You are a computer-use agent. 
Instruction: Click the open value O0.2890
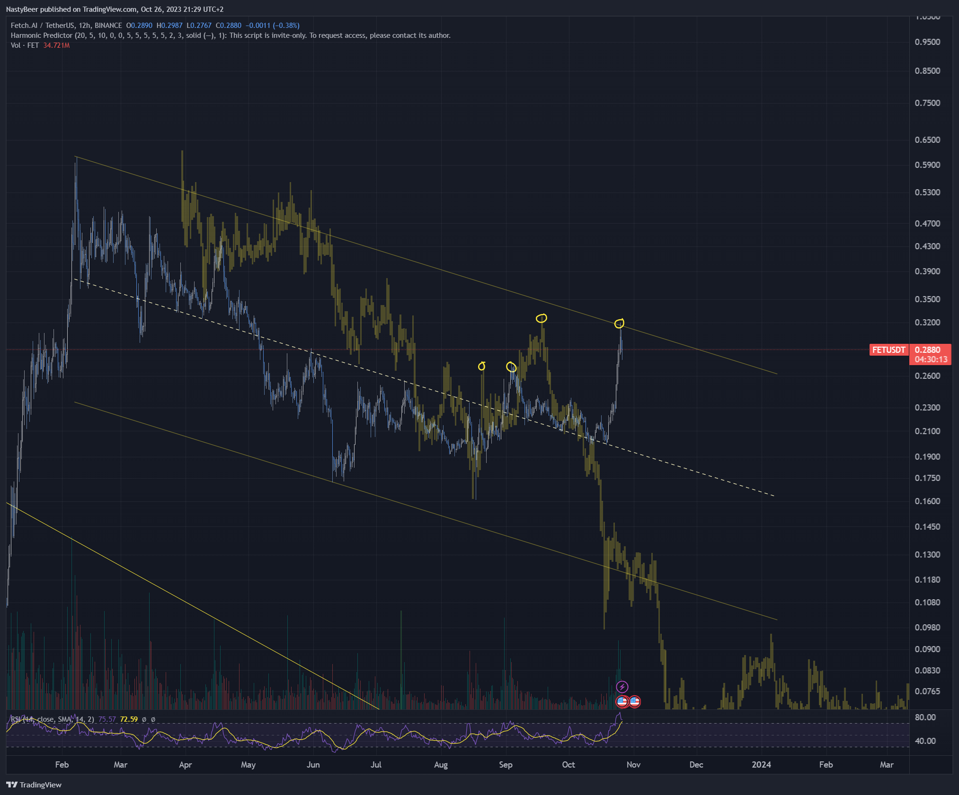point(139,26)
